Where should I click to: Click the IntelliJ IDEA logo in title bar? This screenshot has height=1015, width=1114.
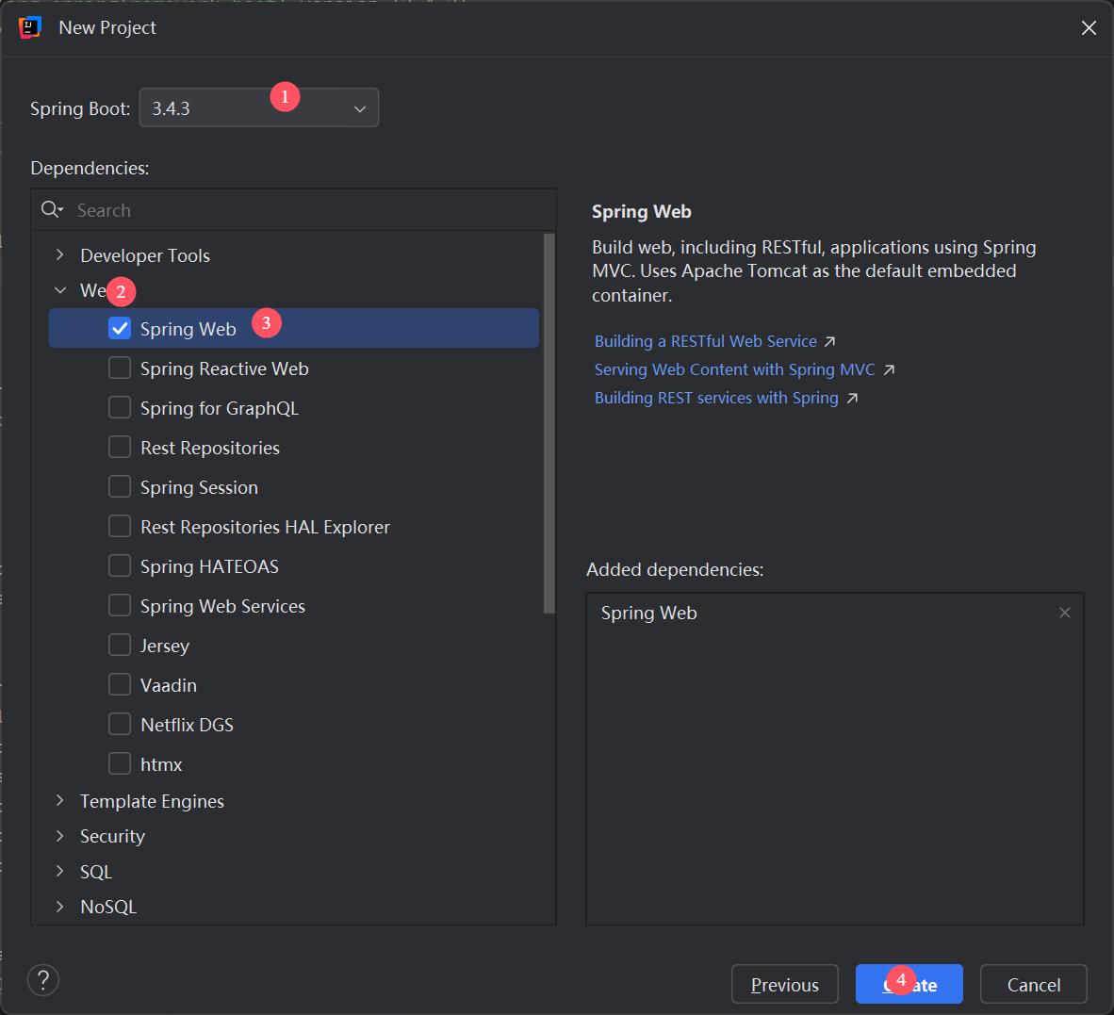pos(29,27)
